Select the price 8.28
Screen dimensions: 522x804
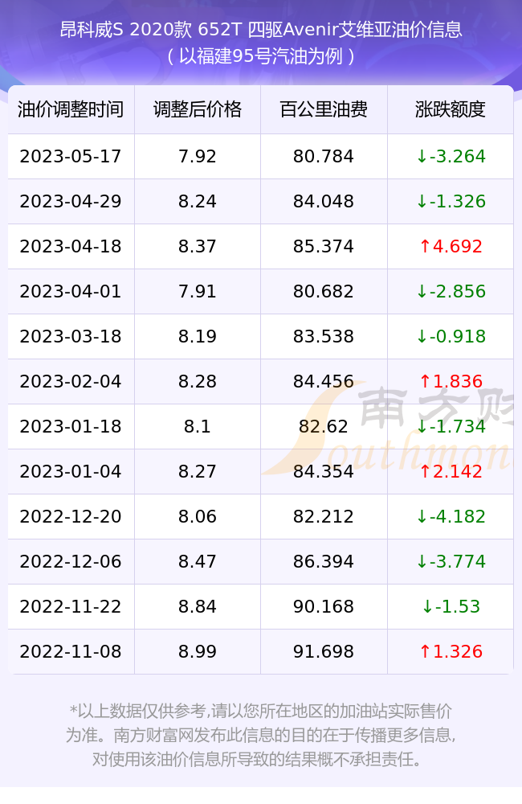[x=198, y=382]
